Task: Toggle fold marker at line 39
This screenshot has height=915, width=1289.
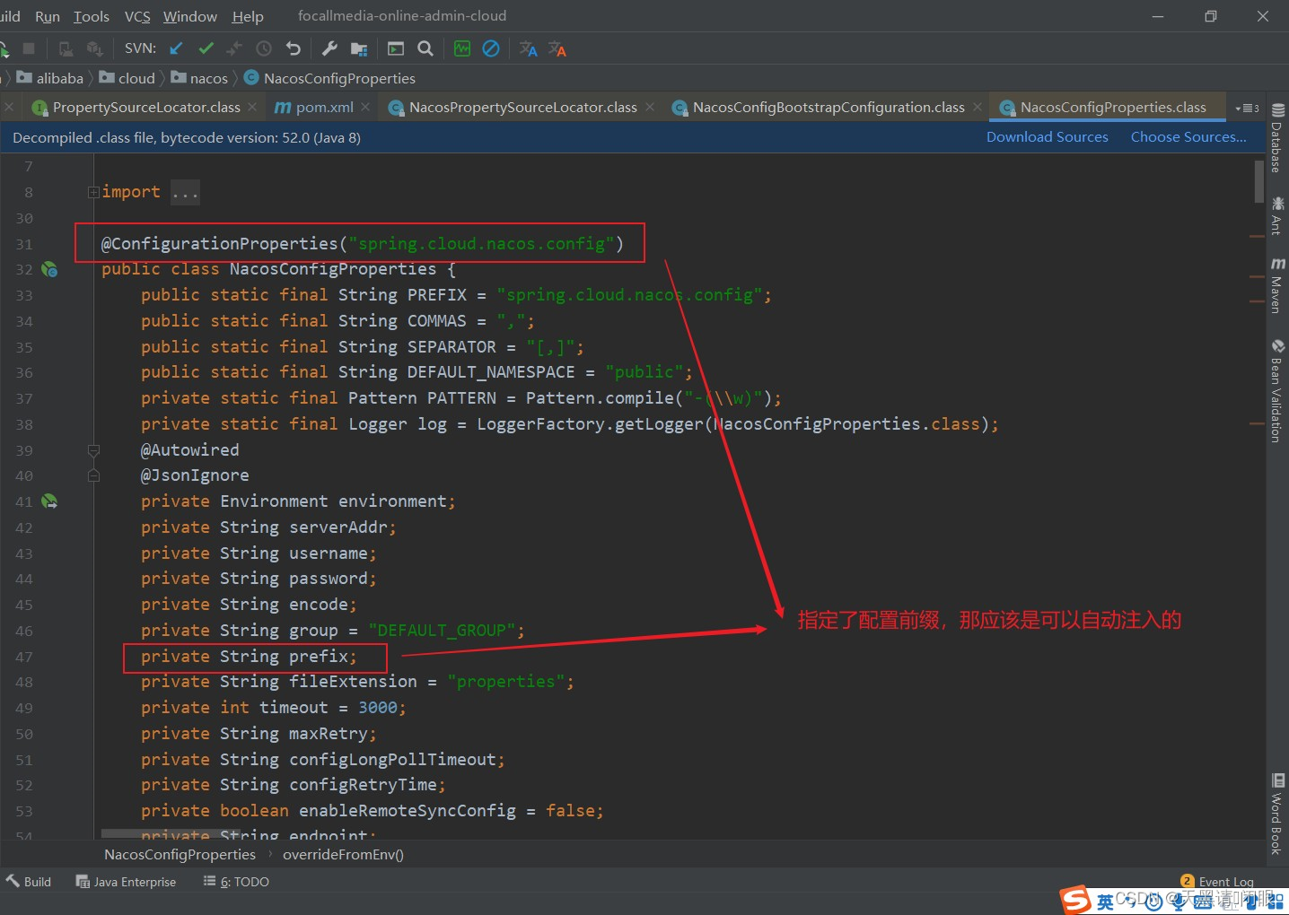Action: click(93, 449)
